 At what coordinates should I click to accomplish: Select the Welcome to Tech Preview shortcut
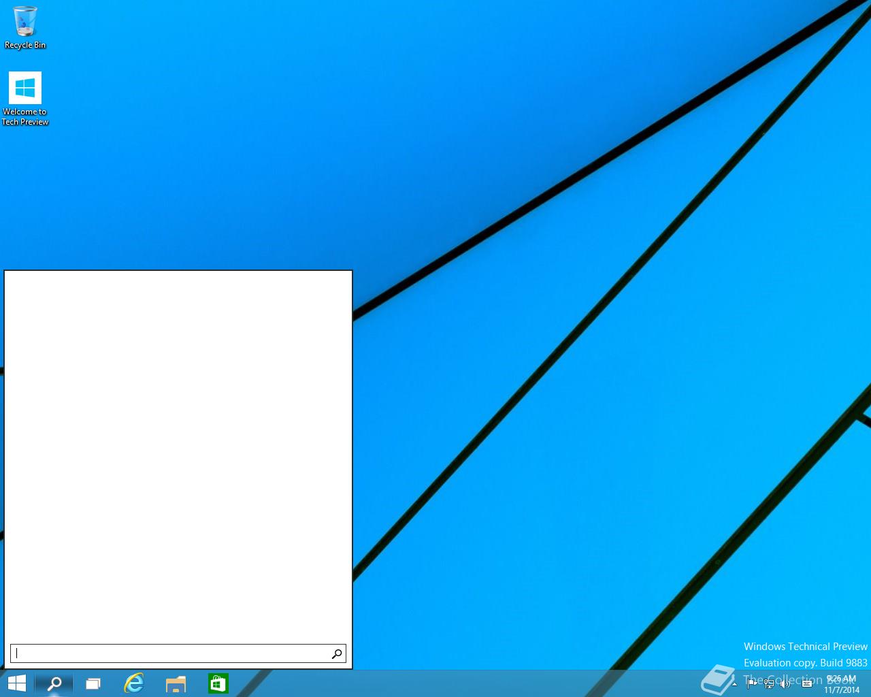pyautogui.click(x=25, y=99)
